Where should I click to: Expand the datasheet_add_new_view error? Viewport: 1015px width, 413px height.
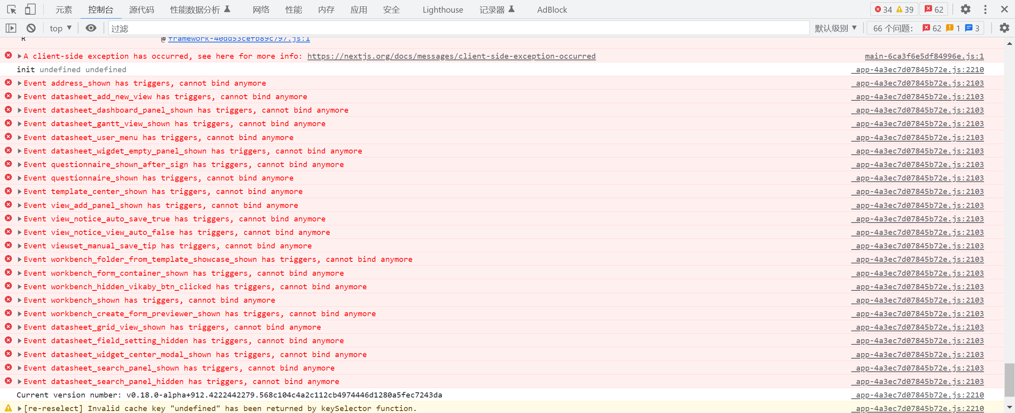[x=19, y=97]
